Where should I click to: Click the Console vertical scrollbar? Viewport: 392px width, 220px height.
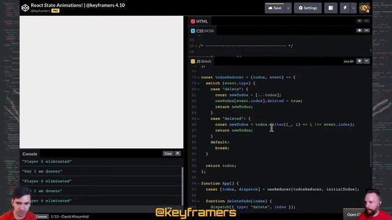coord(183,186)
